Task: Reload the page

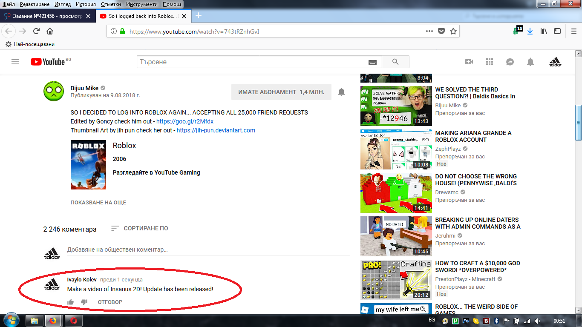Action: click(36, 31)
